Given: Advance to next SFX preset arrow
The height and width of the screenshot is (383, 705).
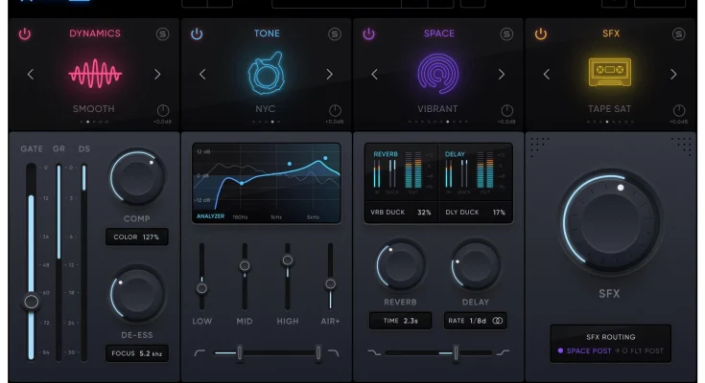Looking at the screenshot, I should tap(673, 75).
